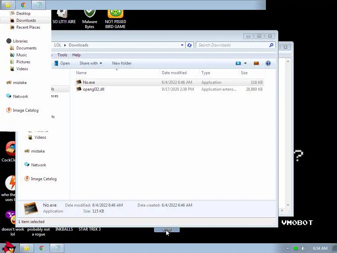Click the magnifier icon in Search Downloads
This screenshot has width=337, height=253.
(271, 45)
